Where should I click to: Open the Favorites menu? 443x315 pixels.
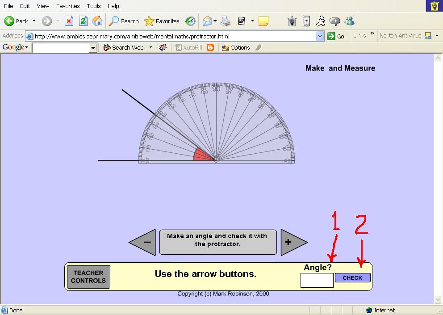tap(68, 6)
